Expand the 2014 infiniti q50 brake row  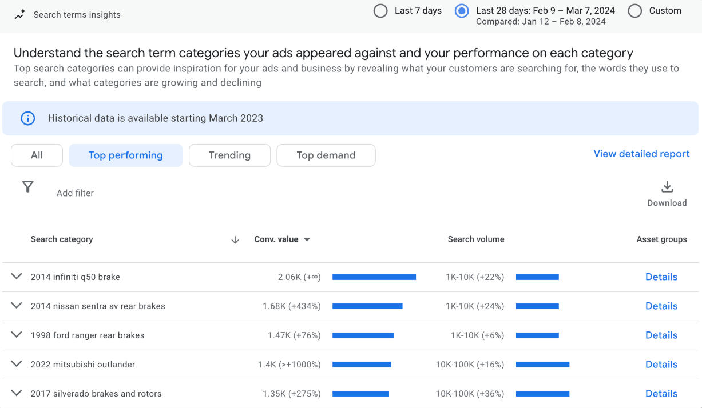pos(17,277)
